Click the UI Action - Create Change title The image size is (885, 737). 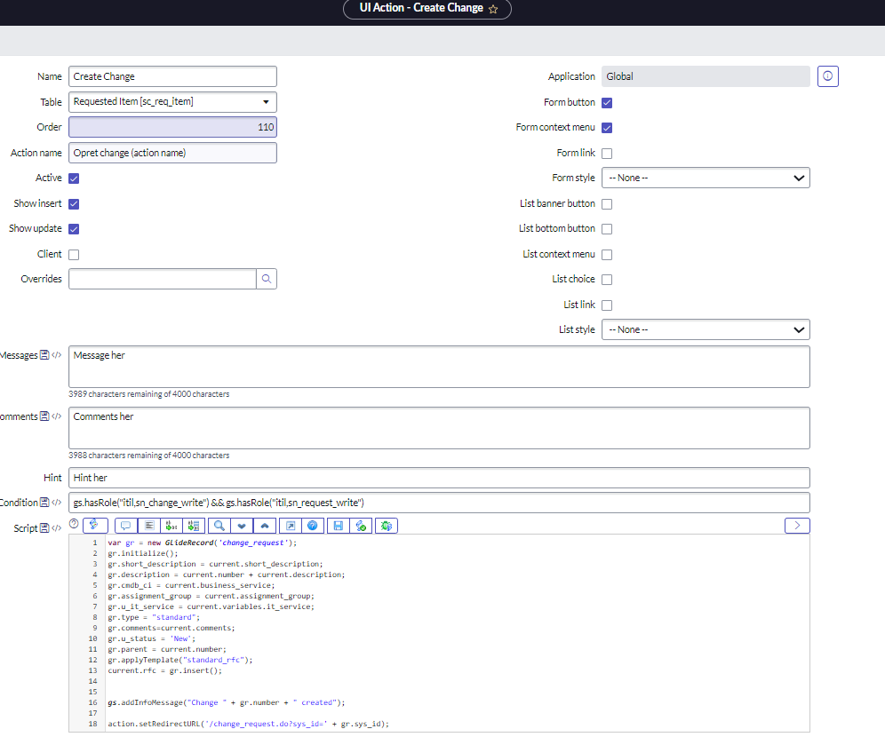coord(420,10)
